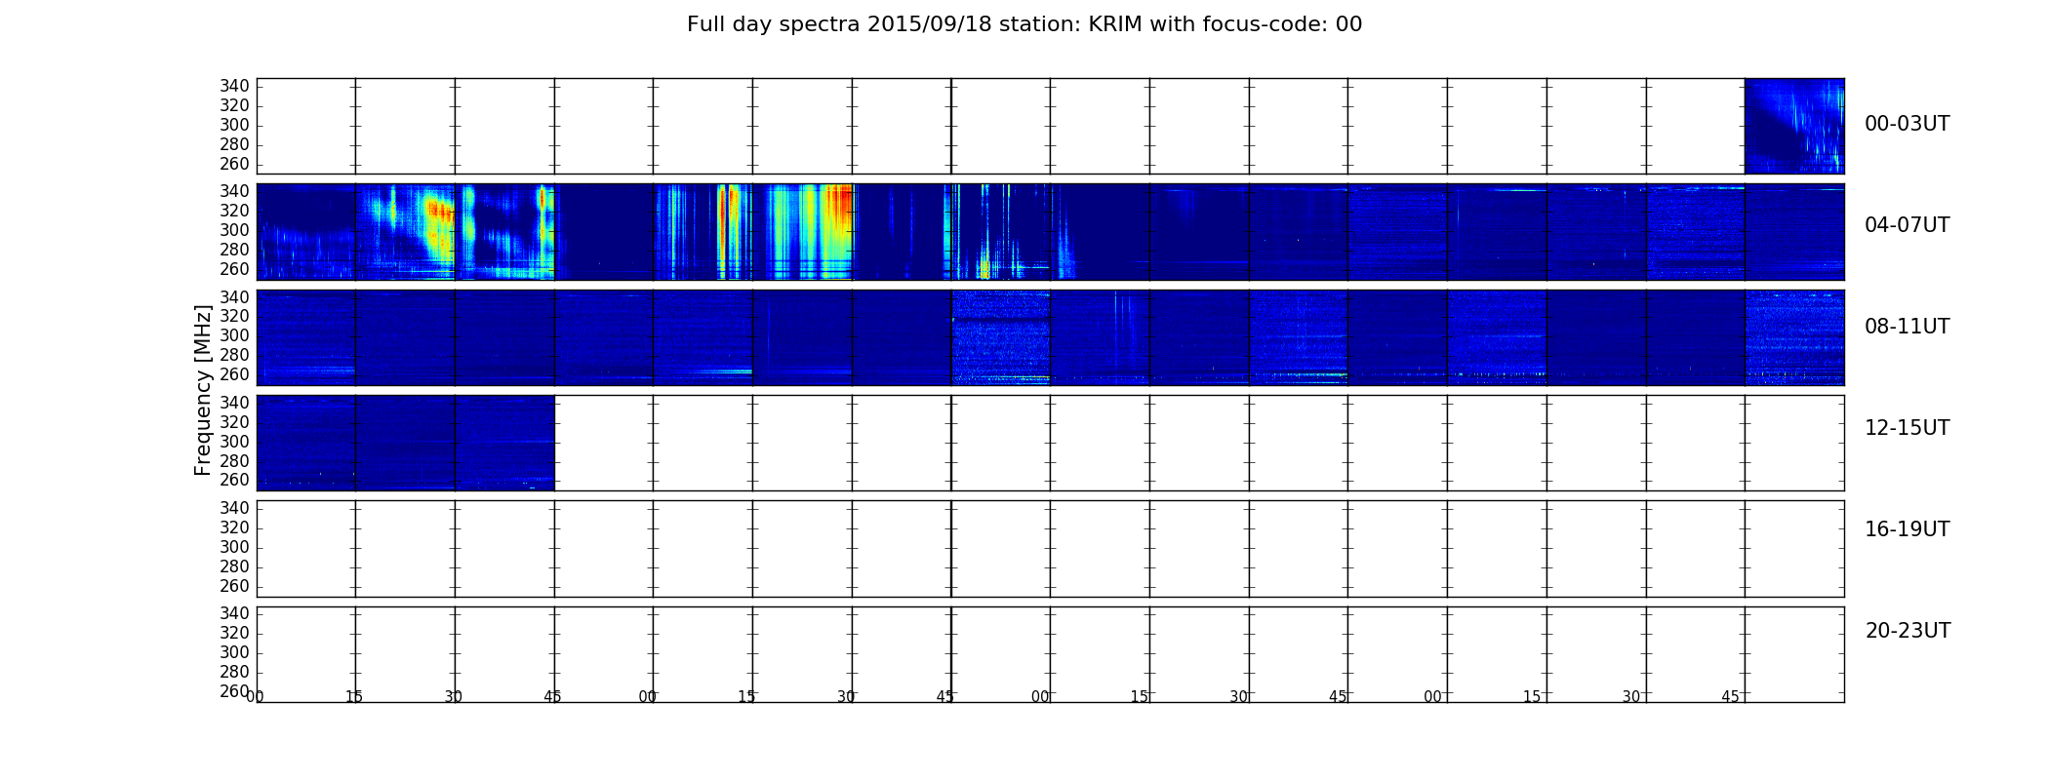The width and height of the screenshot is (2049, 780).
Task: Click the '04-07UT' row label
Action: pos(1907,225)
